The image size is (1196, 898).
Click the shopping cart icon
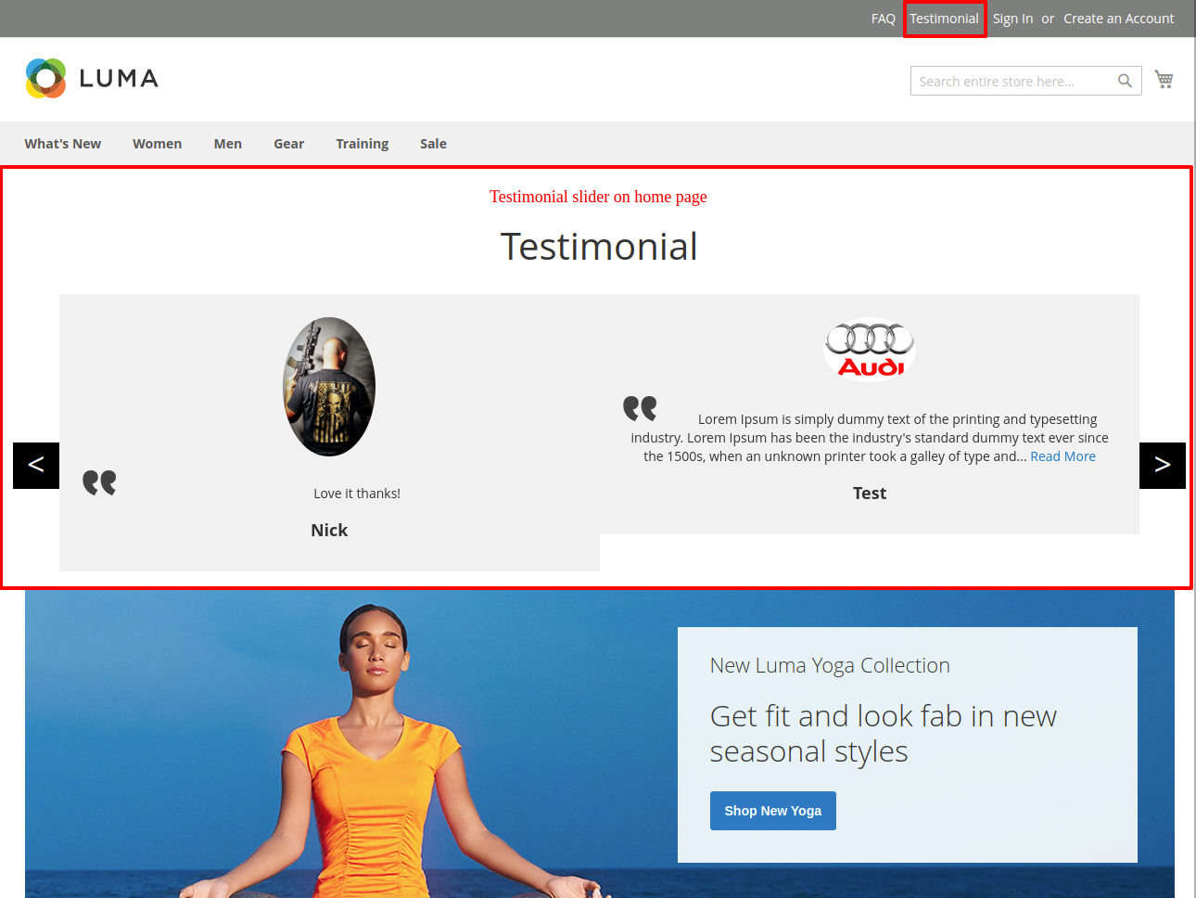pyautogui.click(x=1164, y=80)
